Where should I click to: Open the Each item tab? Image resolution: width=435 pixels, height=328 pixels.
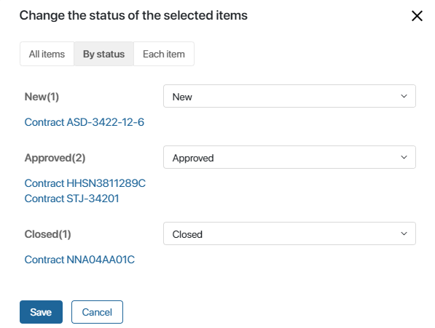[x=164, y=54]
